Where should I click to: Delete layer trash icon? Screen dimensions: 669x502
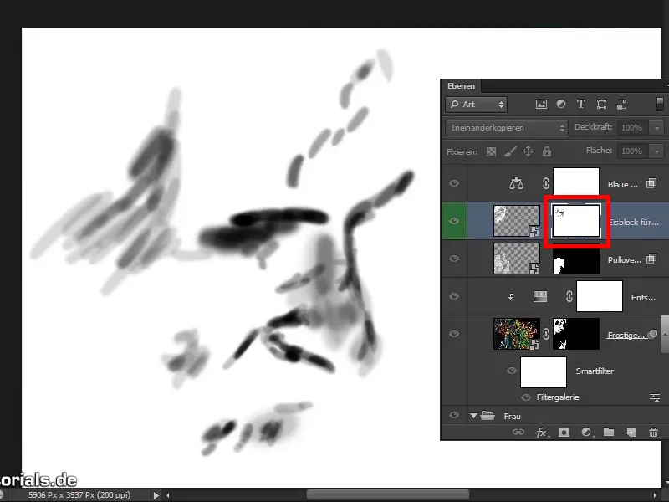coord(653,433)
